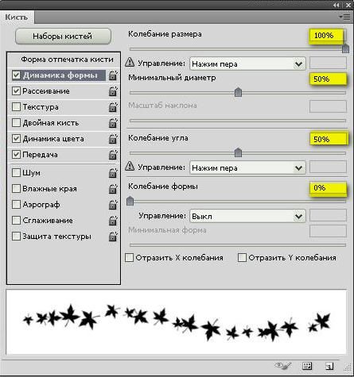This screenshot has width=354, height=377.
Task: Enable the Шум checkbox
Action: (16, 173)
